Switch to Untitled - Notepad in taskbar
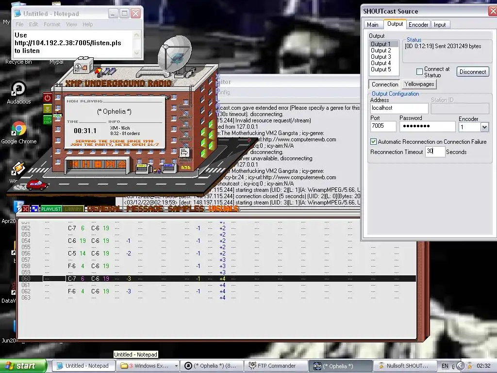497x373 pixels. click(83, 366)
